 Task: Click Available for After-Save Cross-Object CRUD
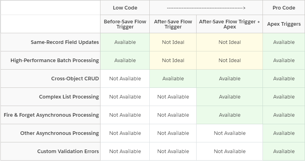(x=173, y=79)
